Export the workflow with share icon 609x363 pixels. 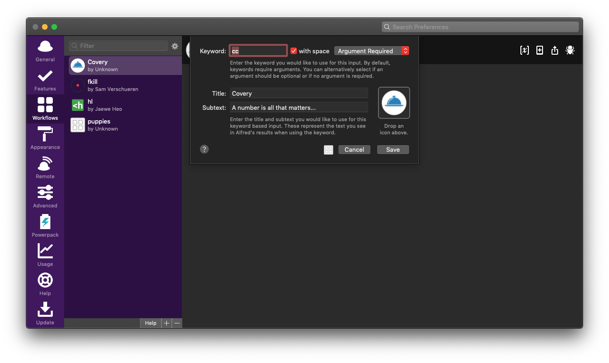click(x=555, y=50)
